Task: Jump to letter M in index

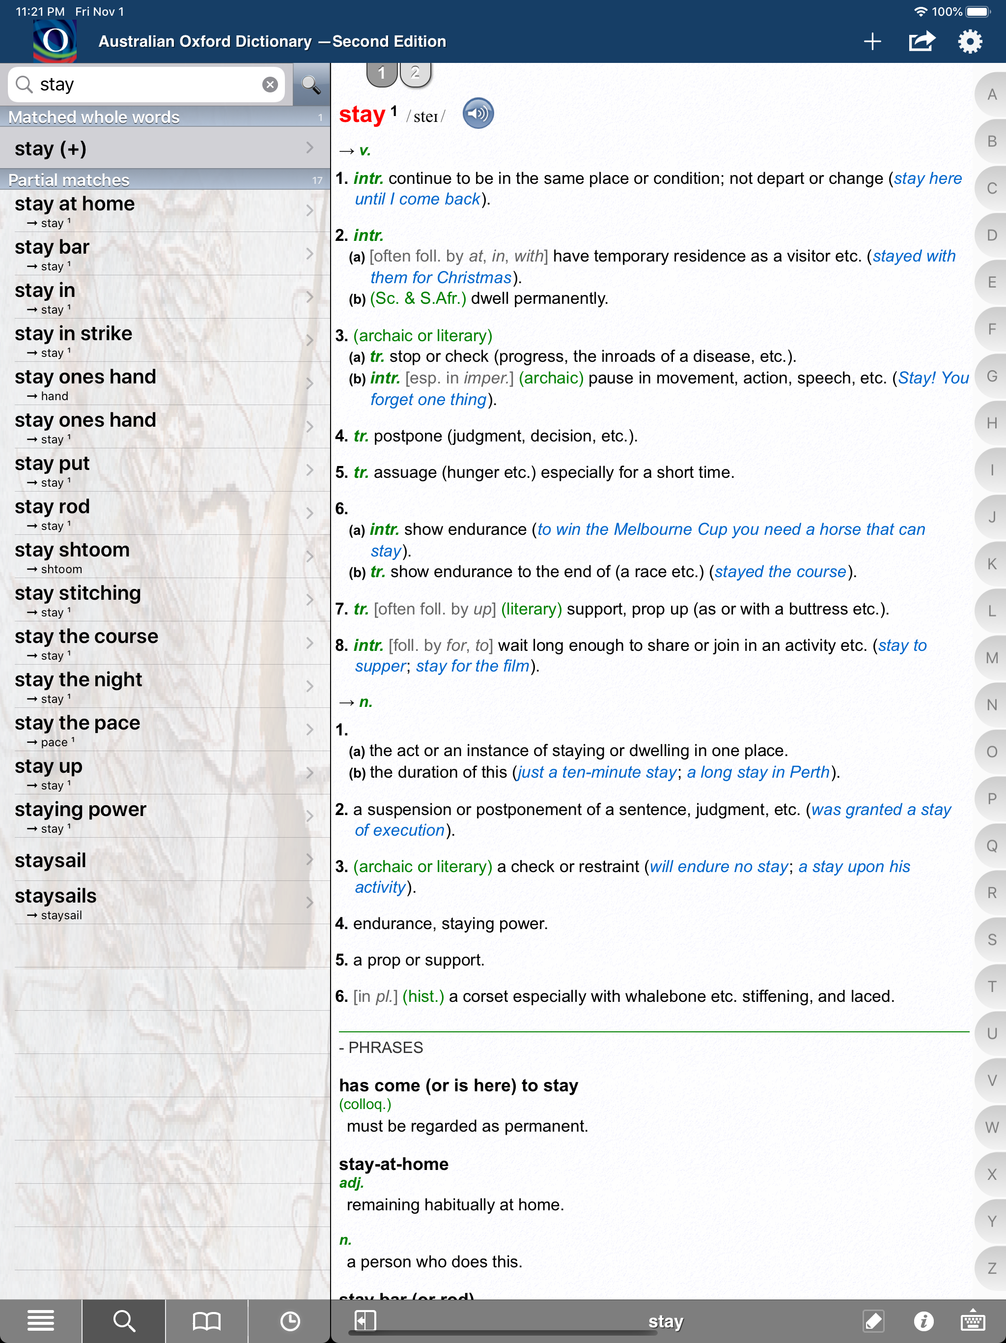Action: click(x=991, y=658)
